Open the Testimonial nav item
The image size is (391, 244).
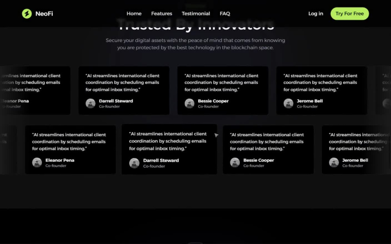click(x=196, y=14)
